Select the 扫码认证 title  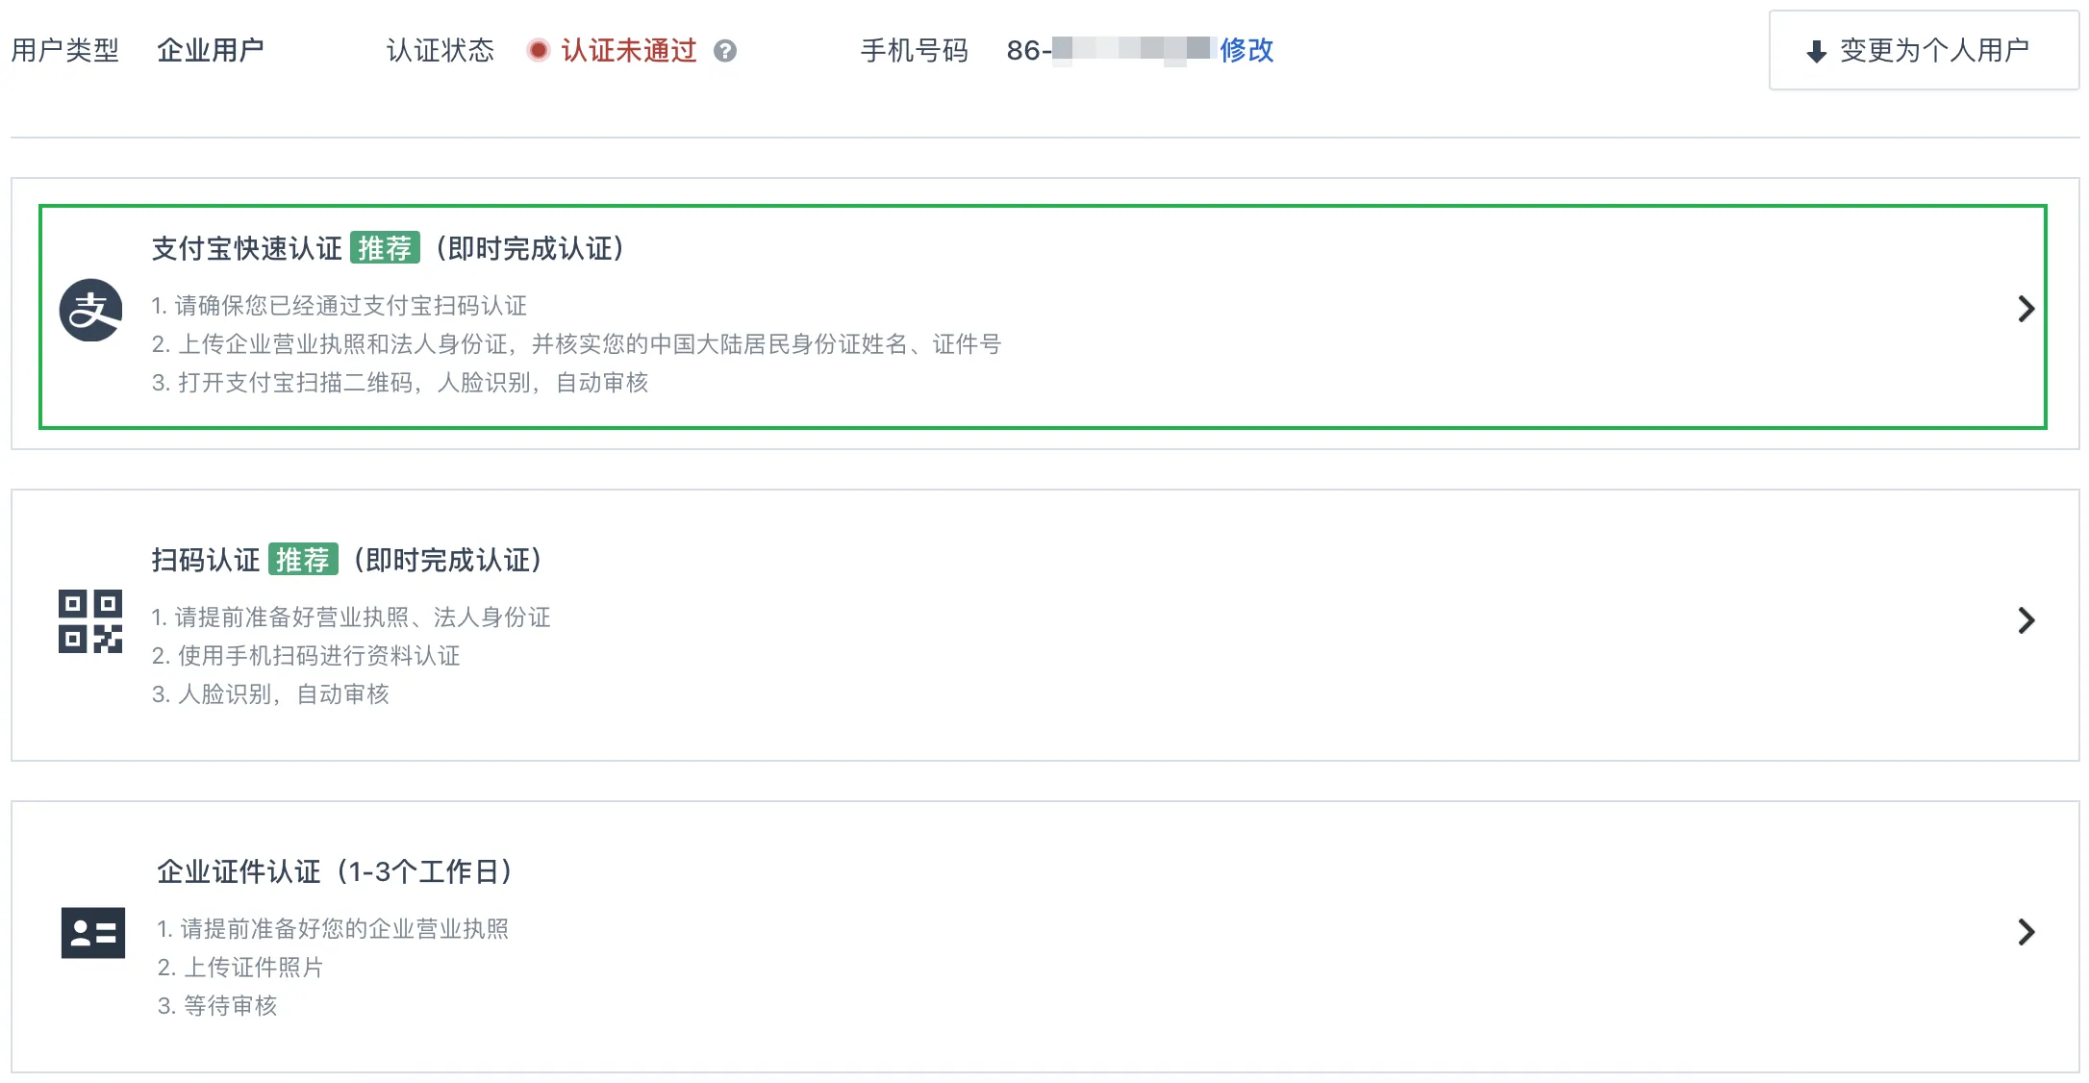206,560
